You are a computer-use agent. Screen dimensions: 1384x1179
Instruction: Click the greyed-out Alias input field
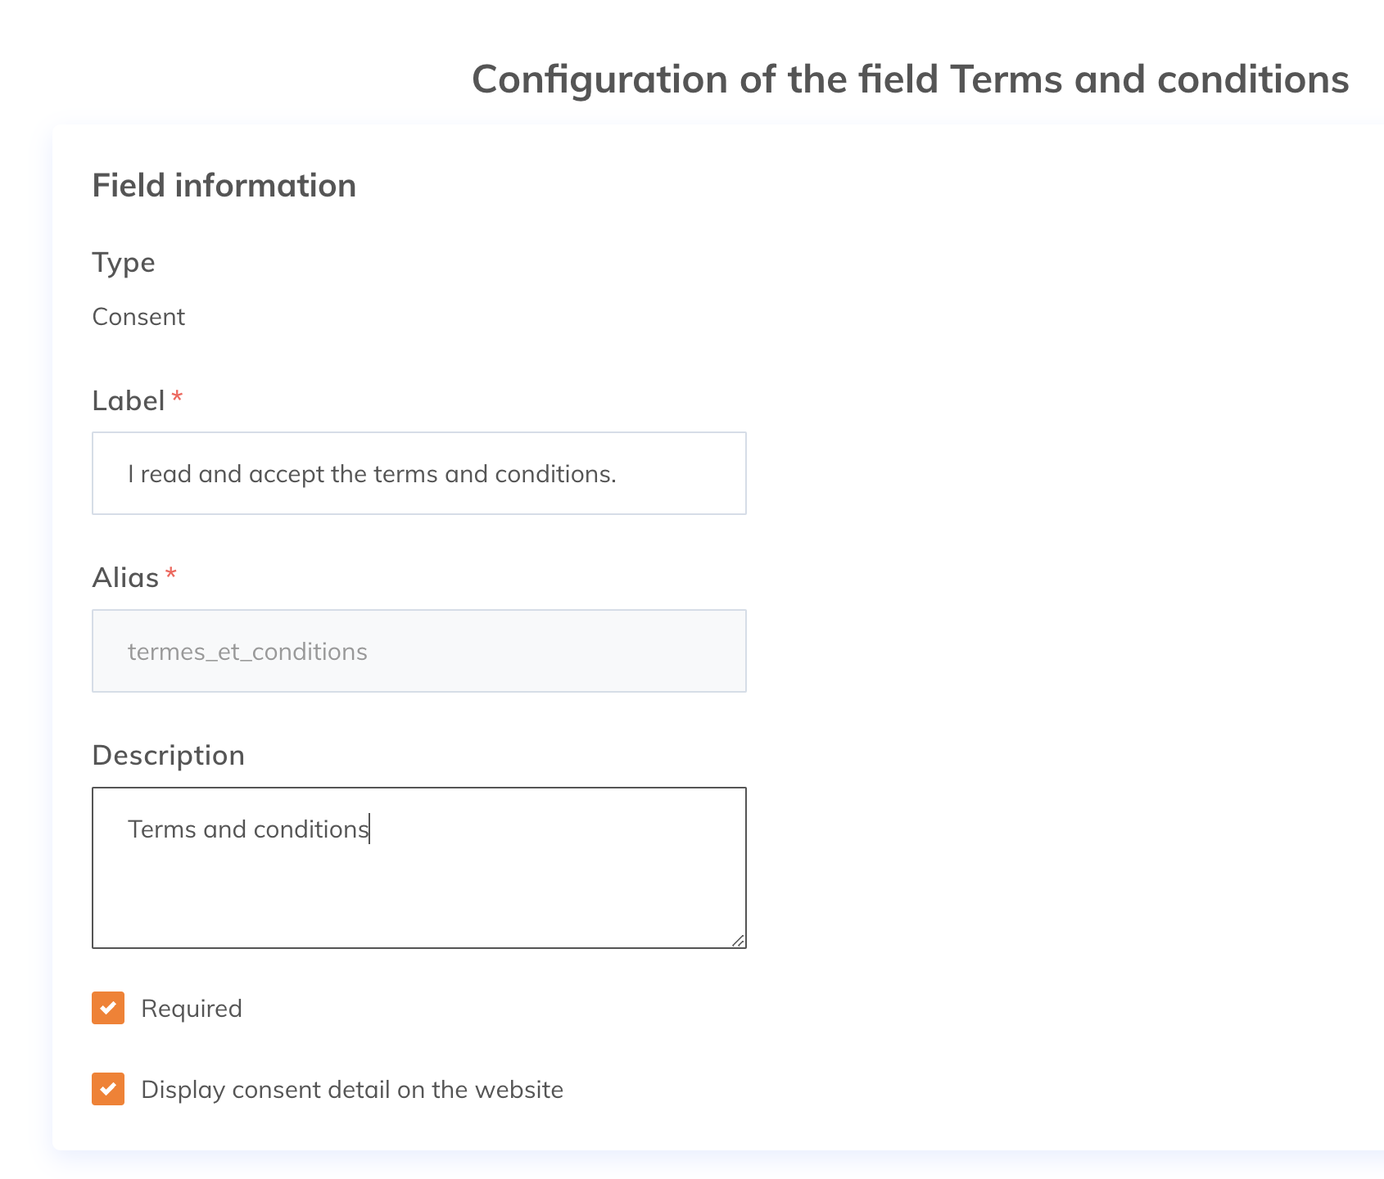tap(418, 651)
